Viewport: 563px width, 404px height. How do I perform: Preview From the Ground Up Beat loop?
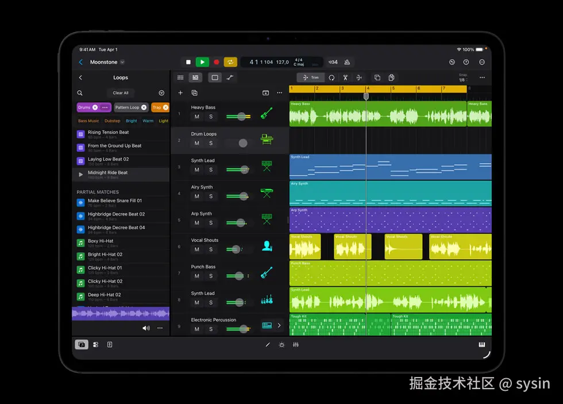coord(121,148)
